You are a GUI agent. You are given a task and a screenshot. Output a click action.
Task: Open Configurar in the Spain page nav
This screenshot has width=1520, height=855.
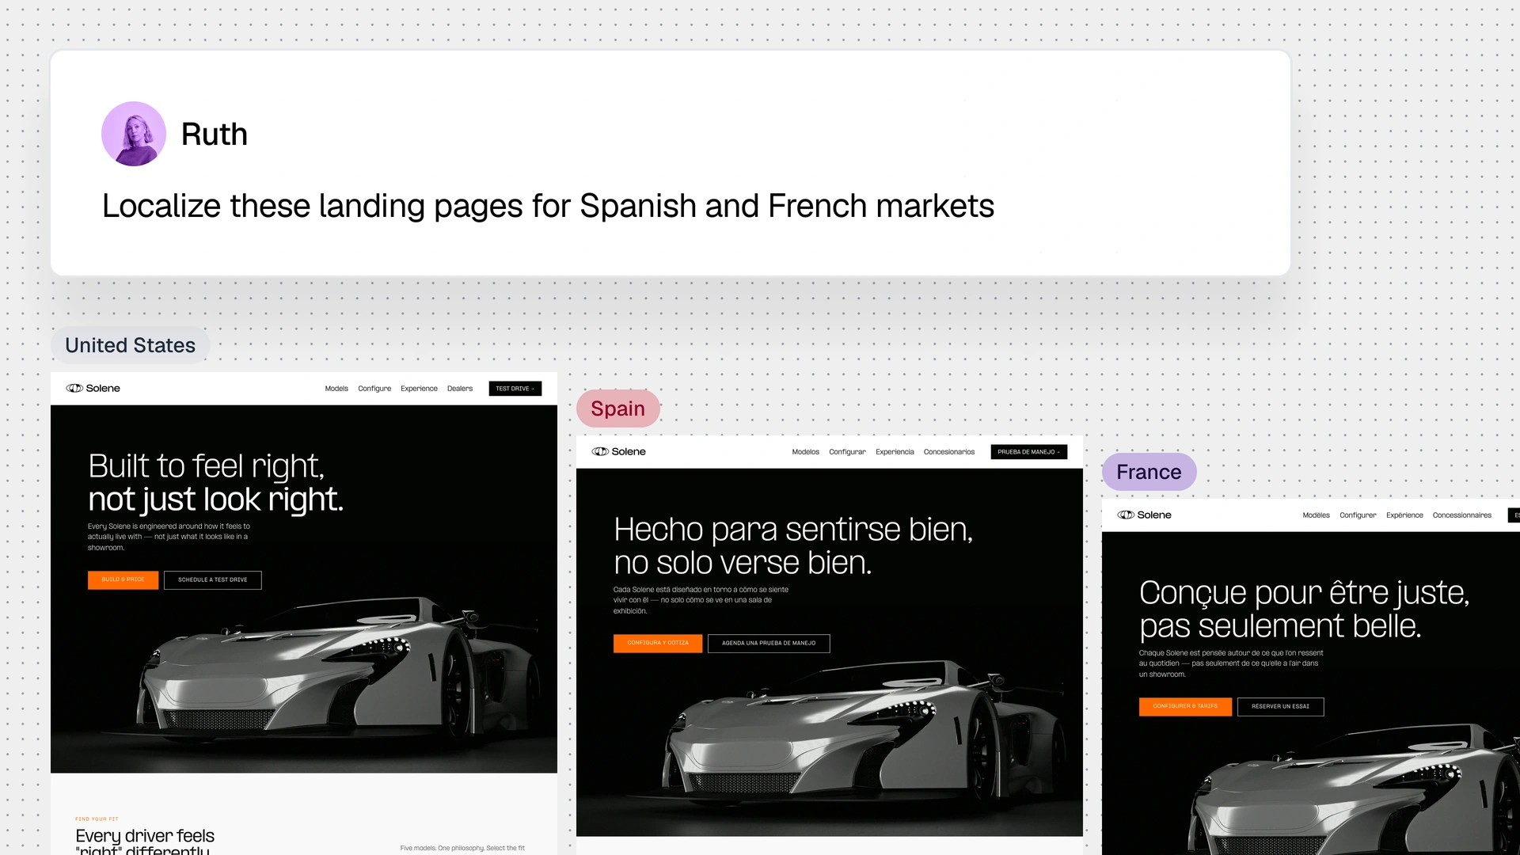pos(847,452)
